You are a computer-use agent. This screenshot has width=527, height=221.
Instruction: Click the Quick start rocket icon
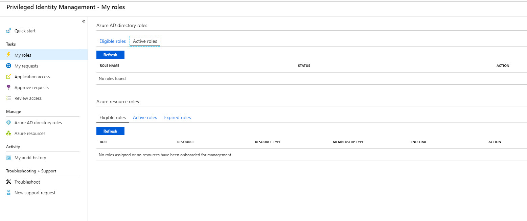9,31
